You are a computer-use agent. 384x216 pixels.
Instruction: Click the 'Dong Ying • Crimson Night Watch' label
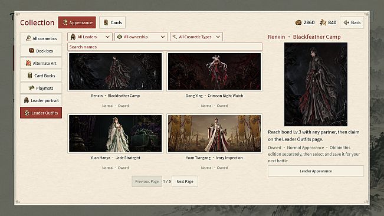[214, 96]
